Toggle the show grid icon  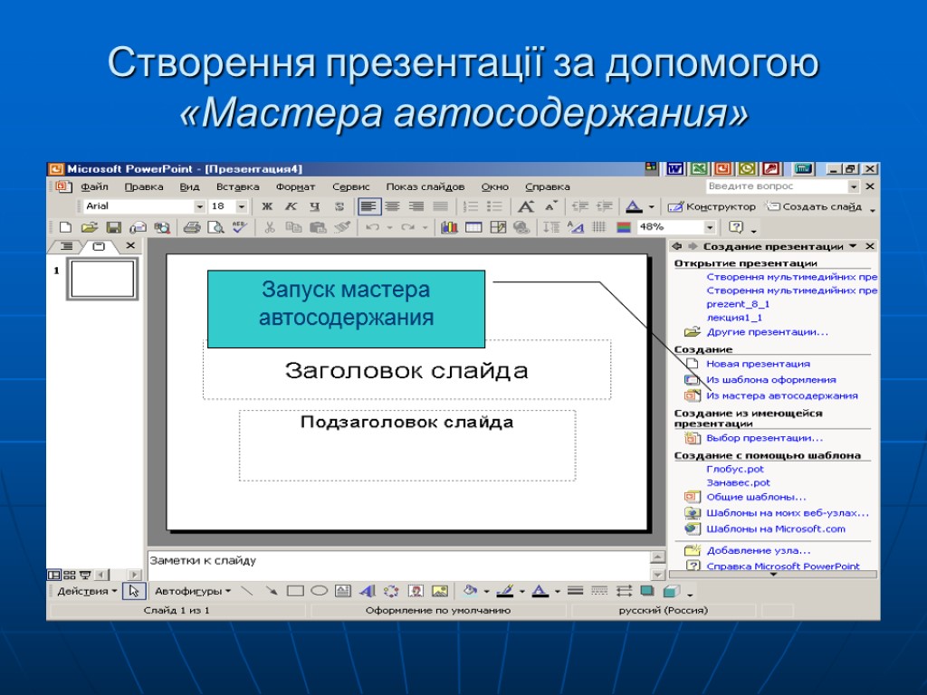(599, 227)
